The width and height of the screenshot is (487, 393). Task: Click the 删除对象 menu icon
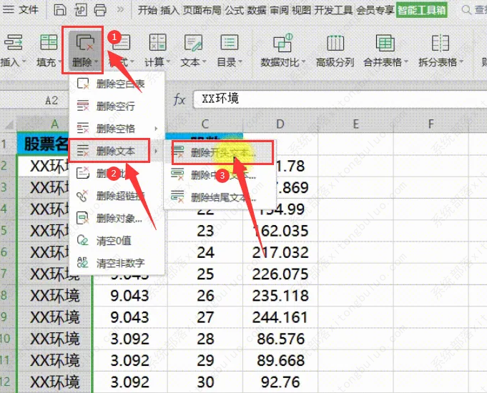(x=83, y=218)
